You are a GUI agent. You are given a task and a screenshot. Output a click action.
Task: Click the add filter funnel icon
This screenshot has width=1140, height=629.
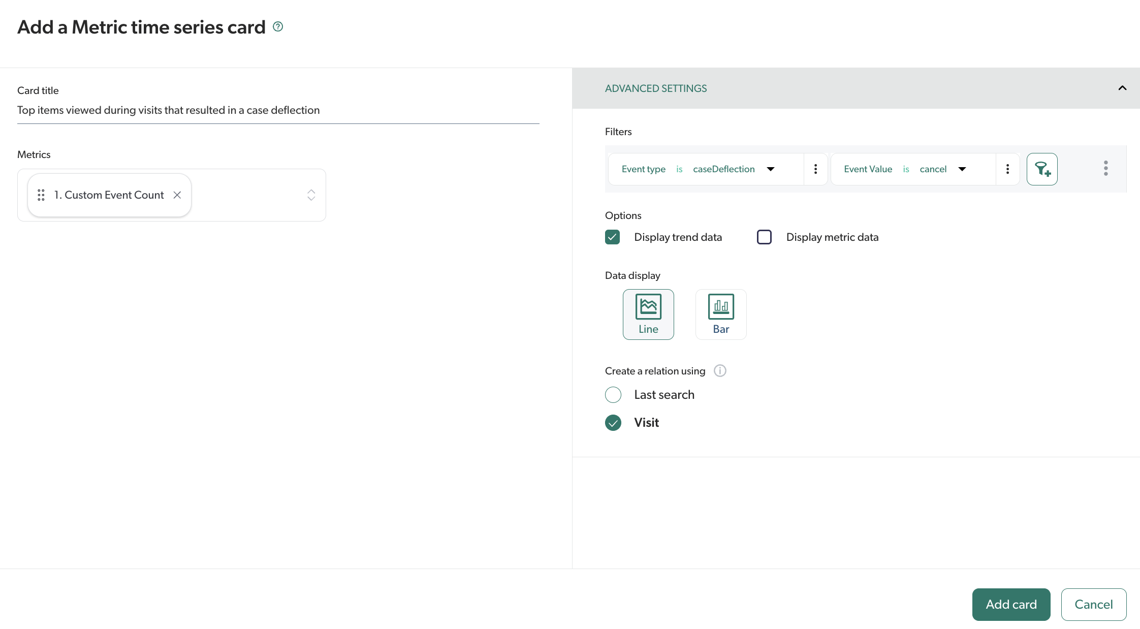[x=1042, y=169]
